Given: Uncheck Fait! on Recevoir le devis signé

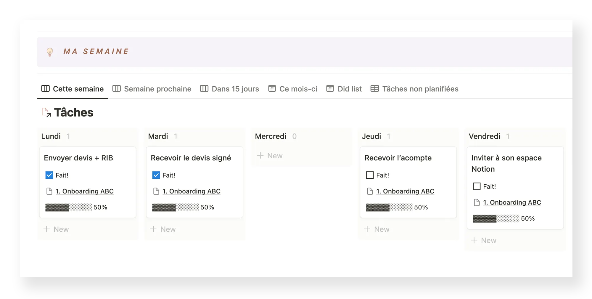Looking at the screenshot, I should 156,175.
